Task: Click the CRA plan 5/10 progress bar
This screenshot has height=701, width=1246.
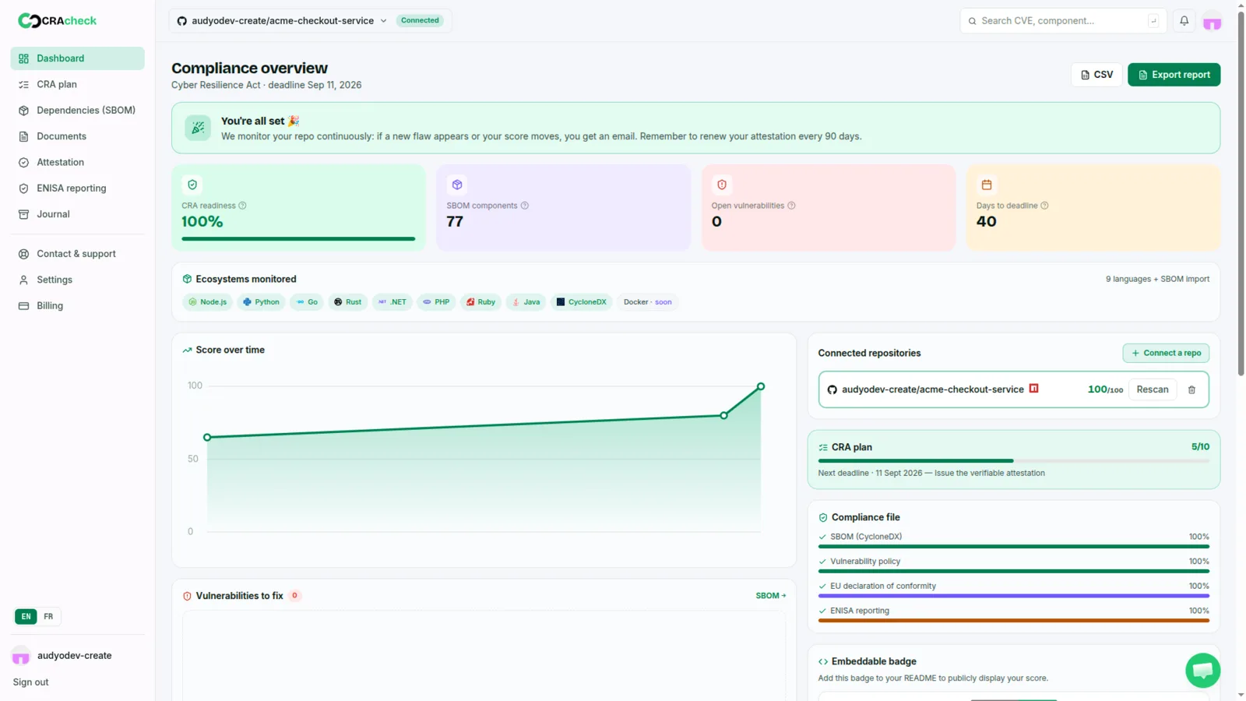Action: coord(1013,461)
